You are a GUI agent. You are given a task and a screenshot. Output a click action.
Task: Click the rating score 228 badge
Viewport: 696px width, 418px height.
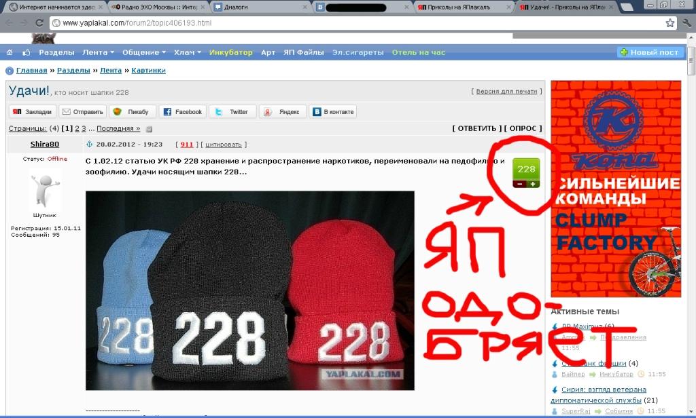click(527, 170)
